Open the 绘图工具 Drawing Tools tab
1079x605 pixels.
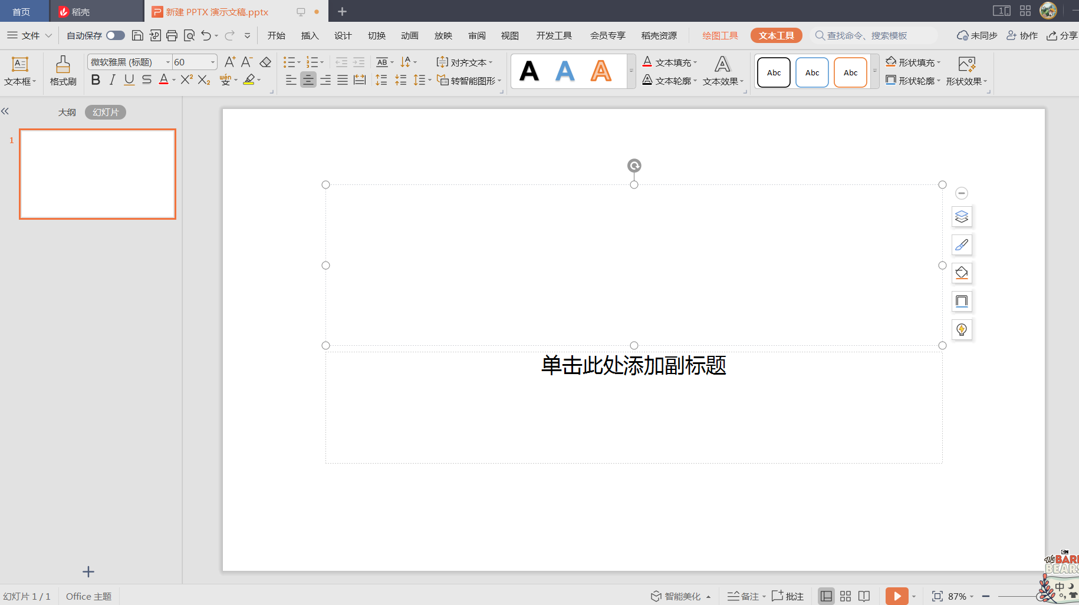pos(720,35)
